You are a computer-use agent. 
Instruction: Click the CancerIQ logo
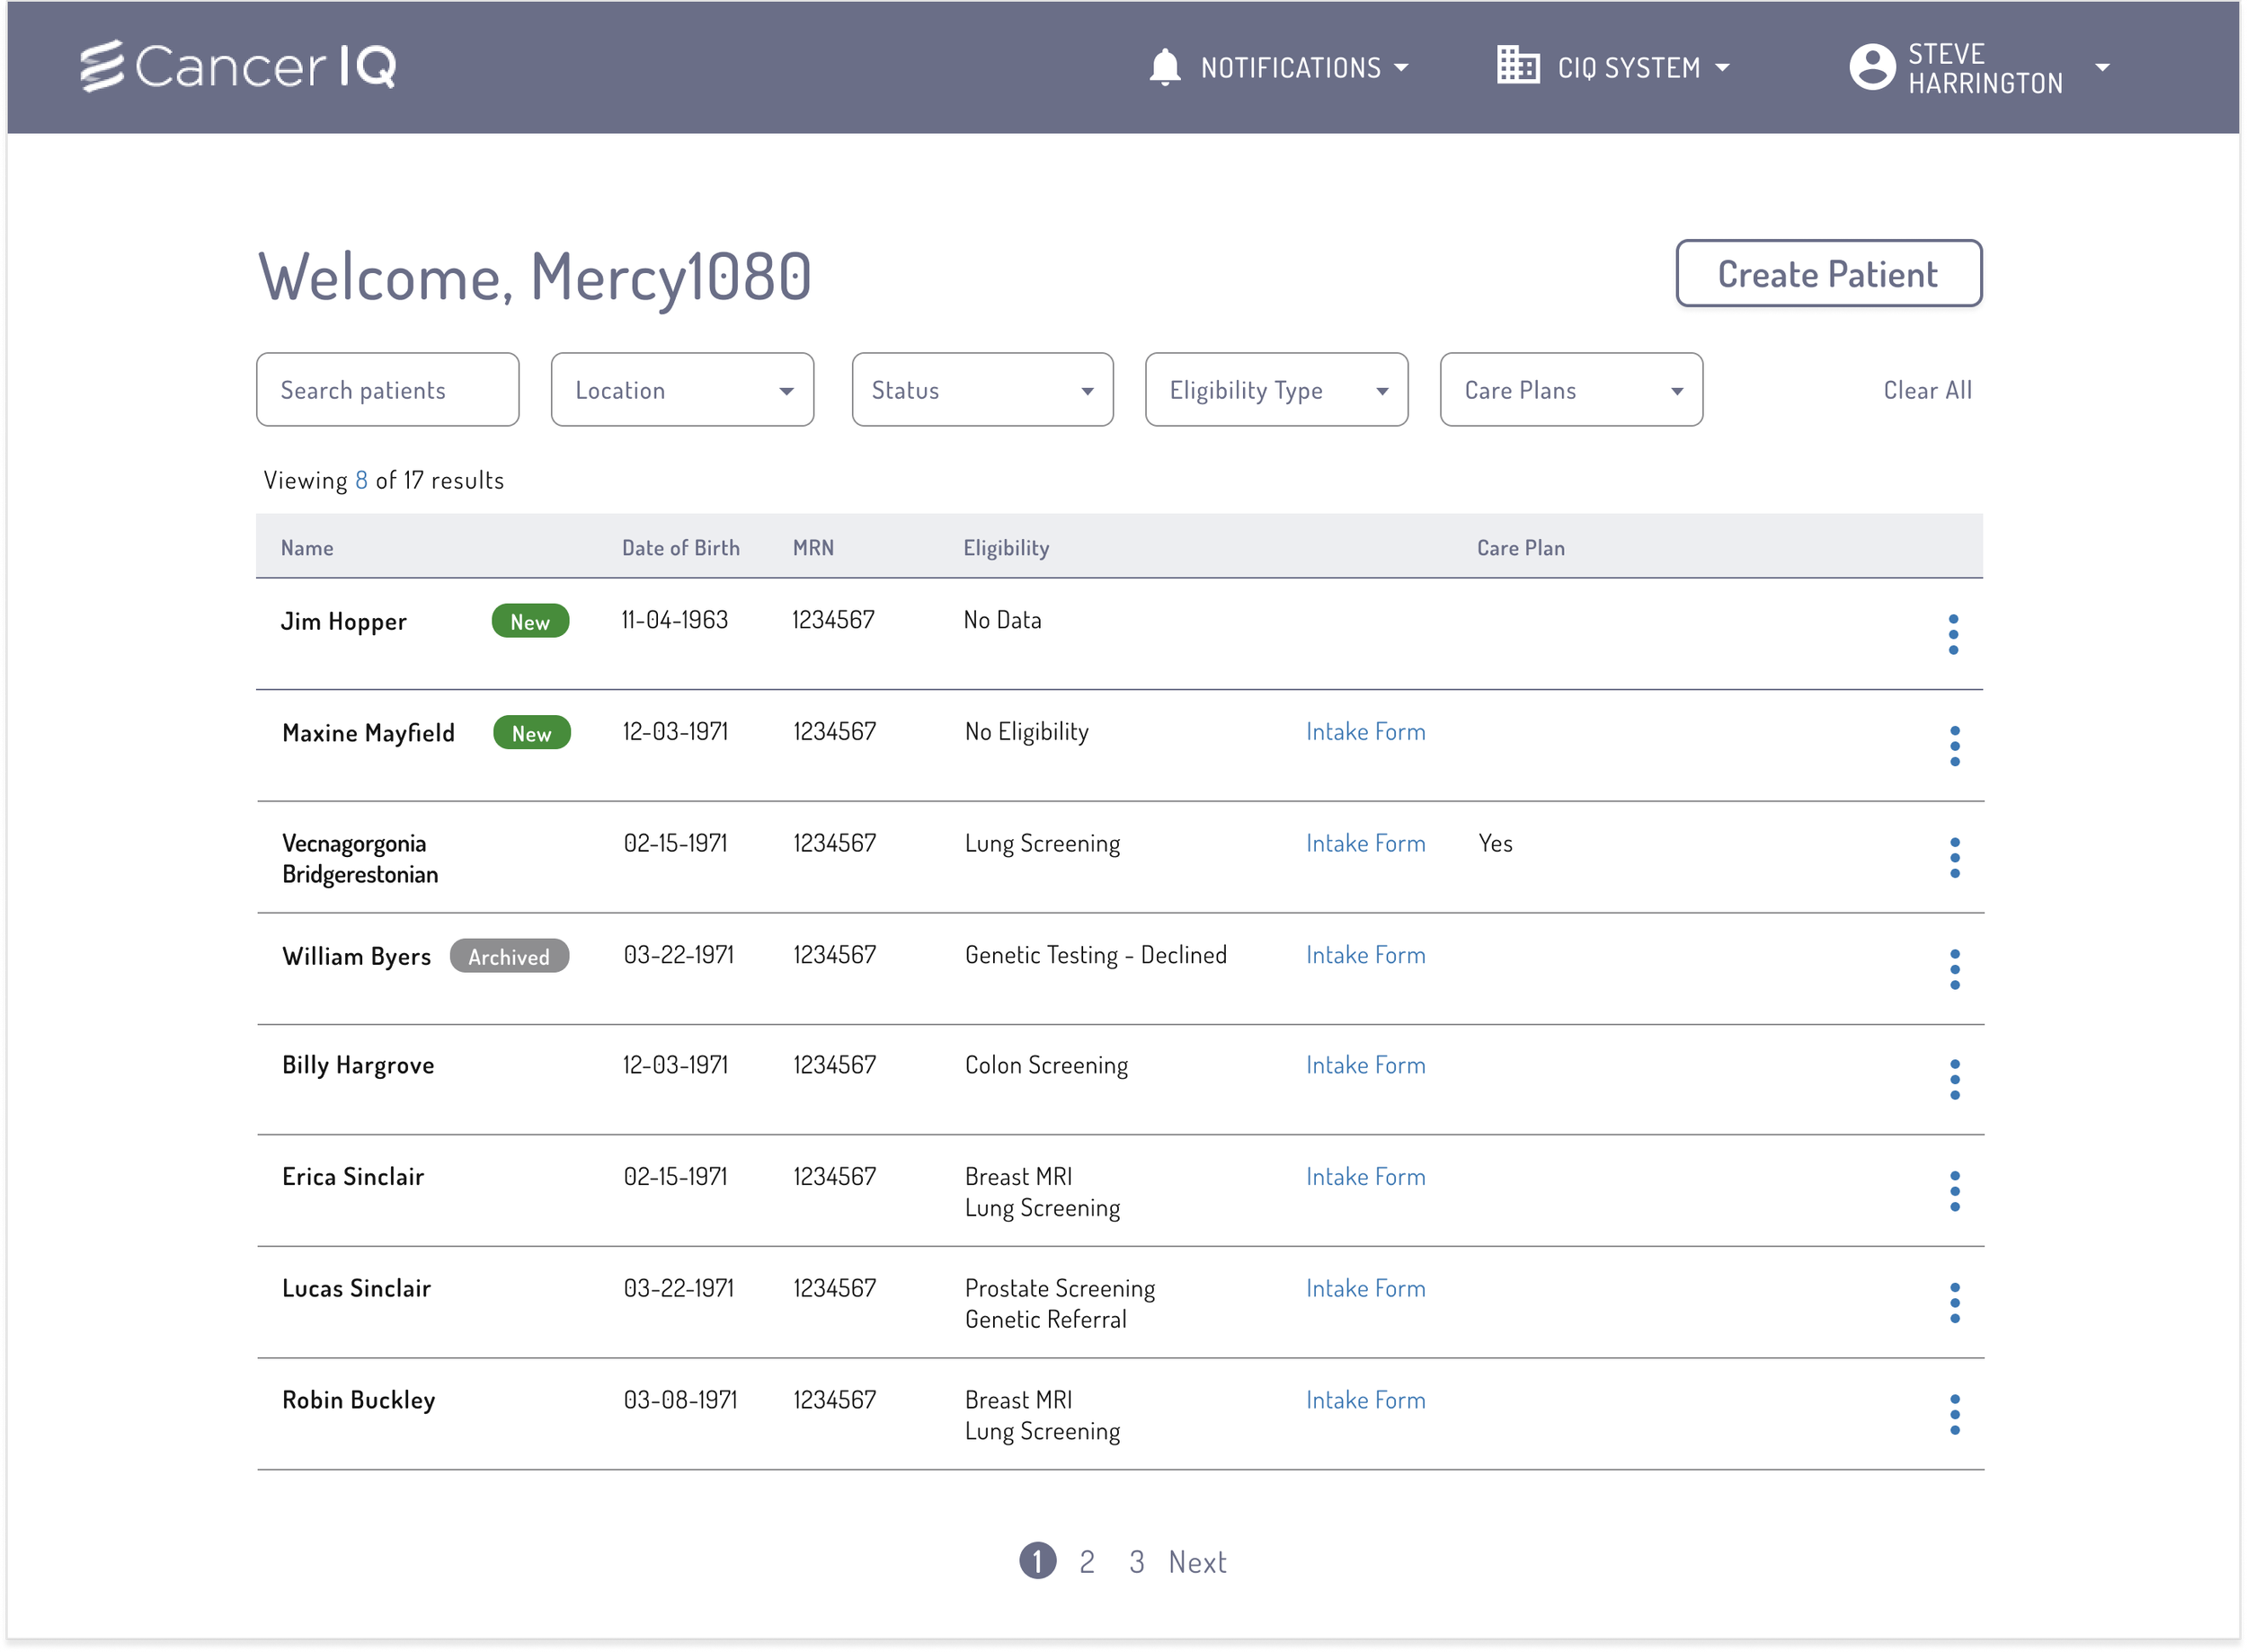click(238, 66)
